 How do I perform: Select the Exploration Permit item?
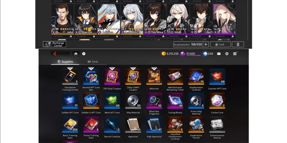pyautogui.click(x=196, y=125)
